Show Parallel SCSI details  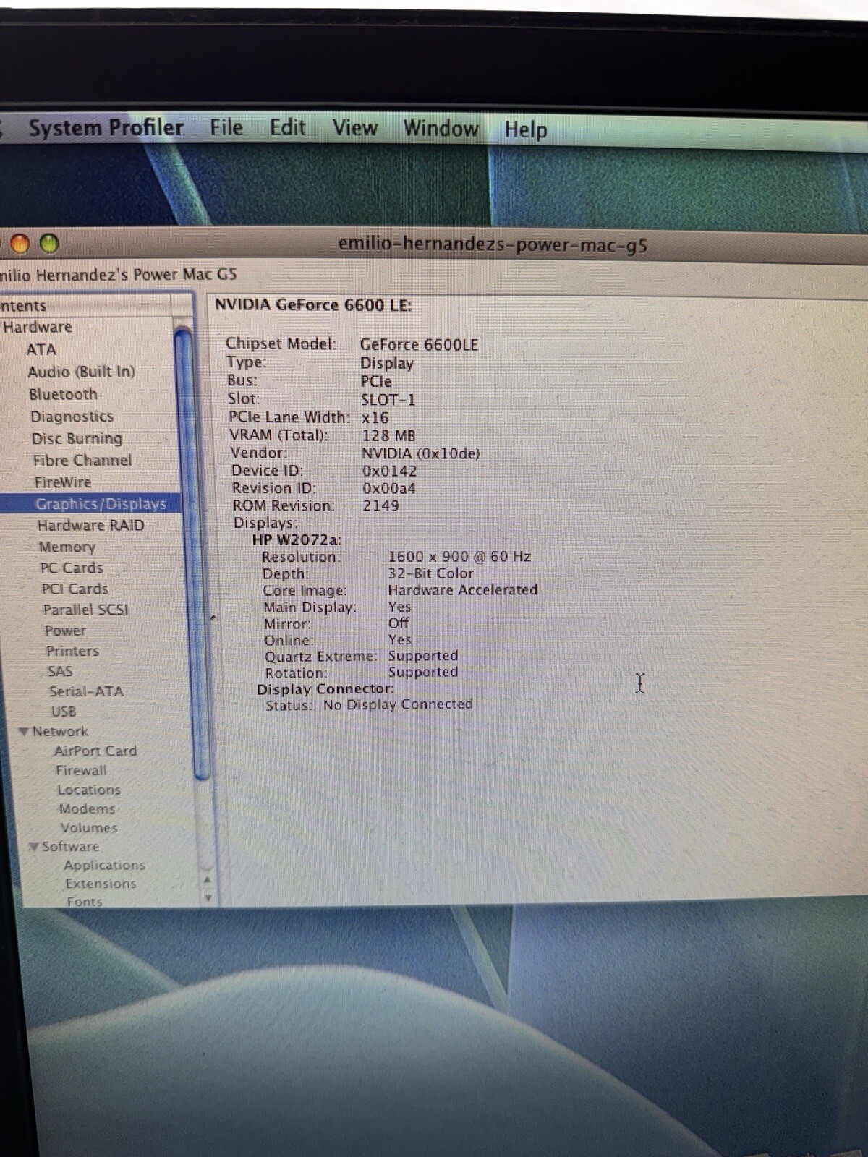coord(85,610)
